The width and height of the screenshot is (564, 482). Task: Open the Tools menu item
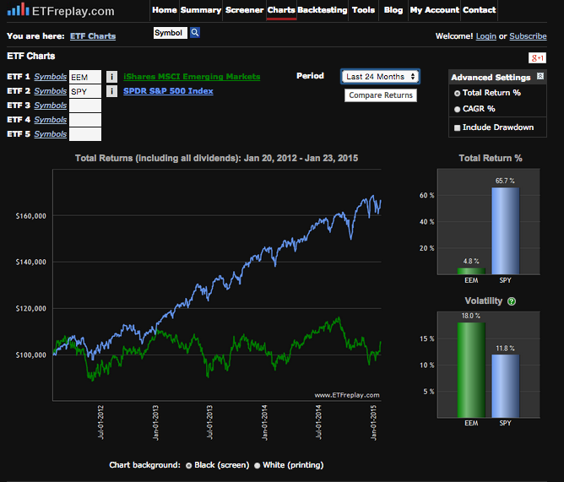(363, 10)
